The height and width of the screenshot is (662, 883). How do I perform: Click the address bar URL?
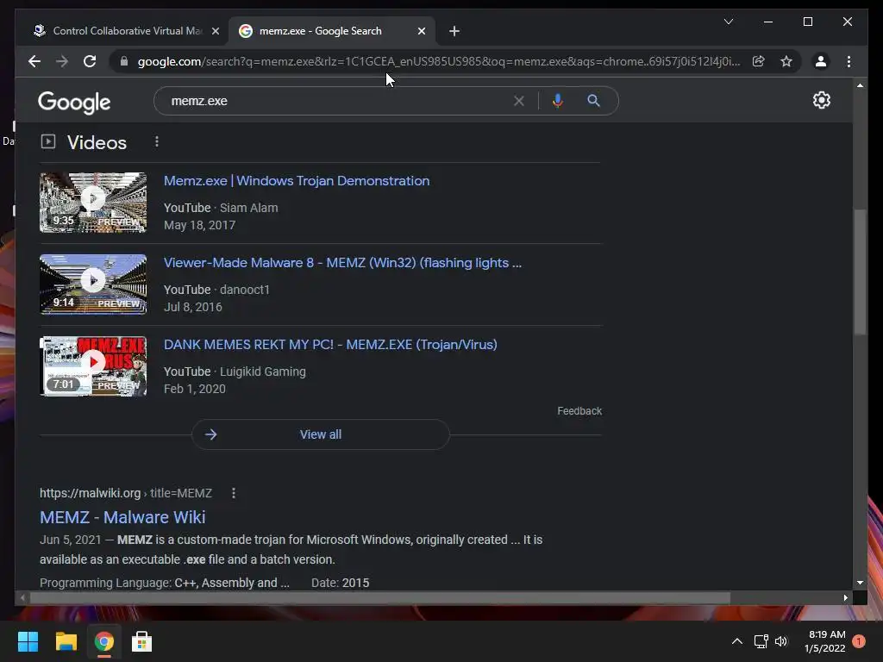pos(439,61)
